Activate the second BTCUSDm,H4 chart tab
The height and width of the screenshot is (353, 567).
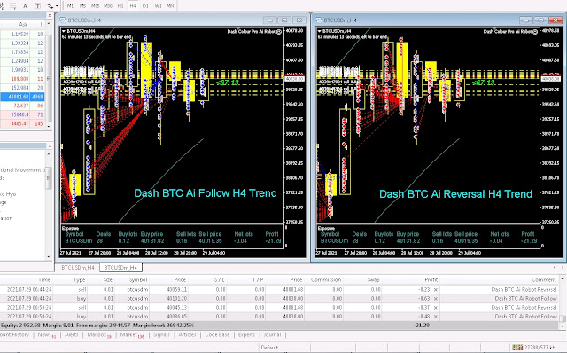[120, 268]
